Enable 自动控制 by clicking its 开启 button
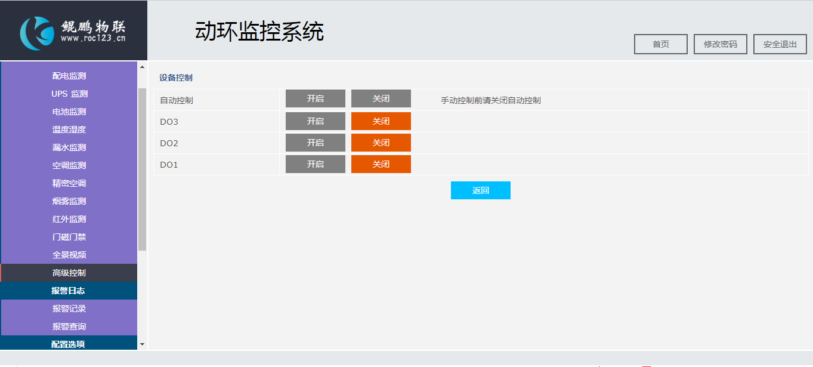This screenshot has height=367, width=813. 315,98
